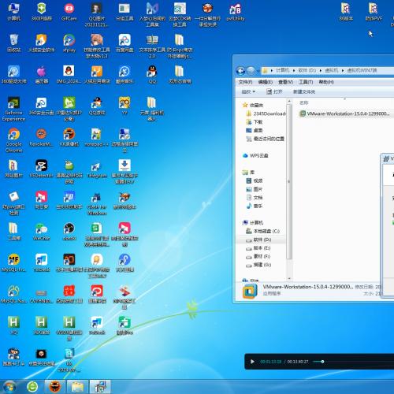Screen dimensions: 394x394
Task: Select 本地磁盘 (C:) in sidebar
Action: pyautogui.click(x=262, y=231)
